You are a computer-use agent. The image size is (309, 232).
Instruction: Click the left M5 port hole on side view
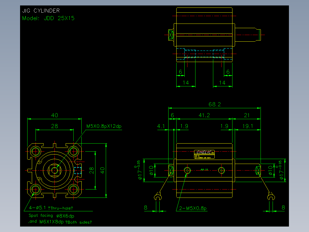pyautogui.click(x=187, y=170)
